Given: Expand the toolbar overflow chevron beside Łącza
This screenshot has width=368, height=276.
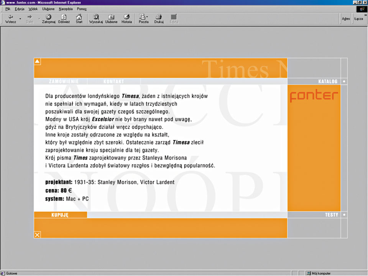Looking at the screenshot, I should (x=365, y=15).
